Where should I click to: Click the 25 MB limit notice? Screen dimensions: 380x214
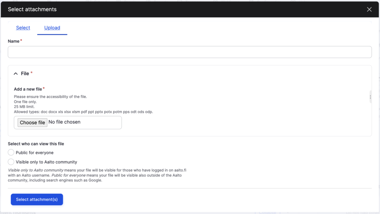pos(24,107)
